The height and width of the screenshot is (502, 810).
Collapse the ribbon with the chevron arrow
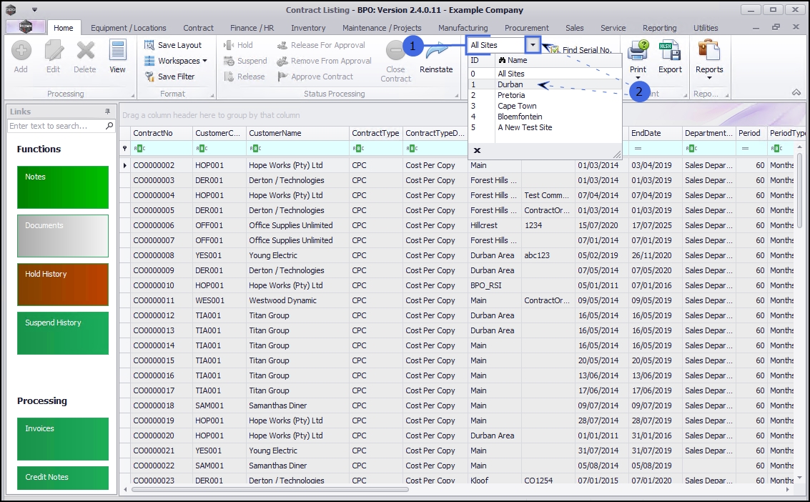click(796, 93)
